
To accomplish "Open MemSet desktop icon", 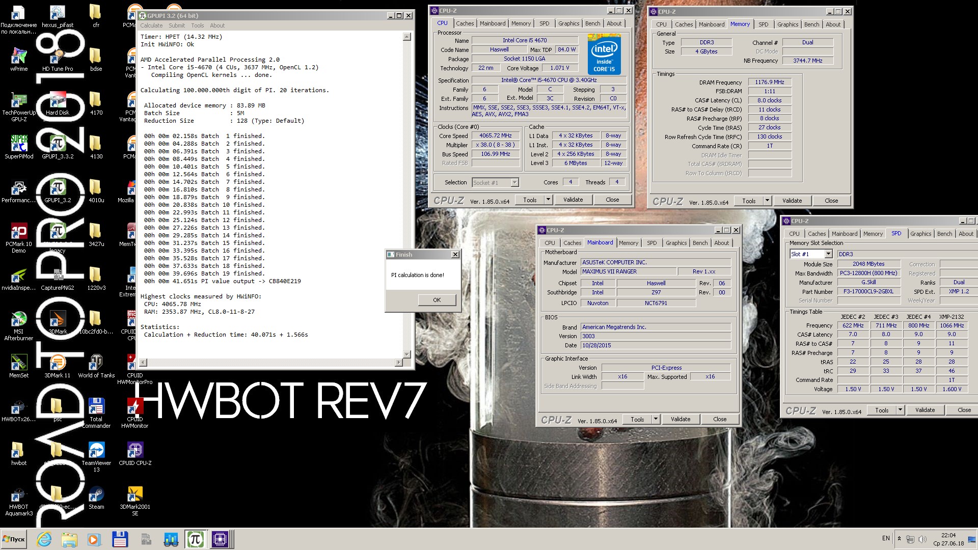I will [x=19, y=365].
